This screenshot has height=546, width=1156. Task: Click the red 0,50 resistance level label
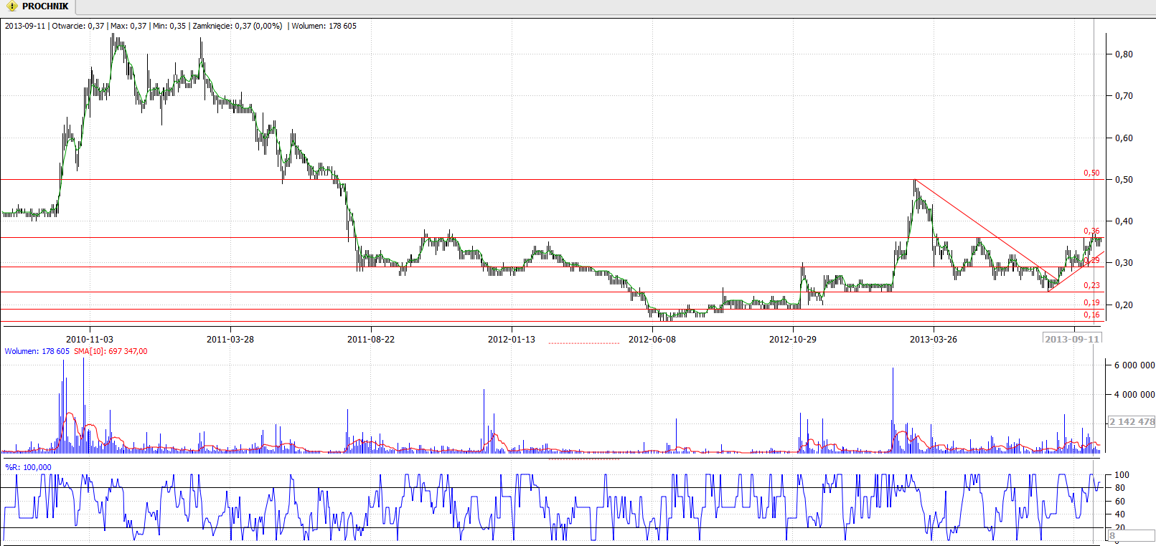(1091, 173)
